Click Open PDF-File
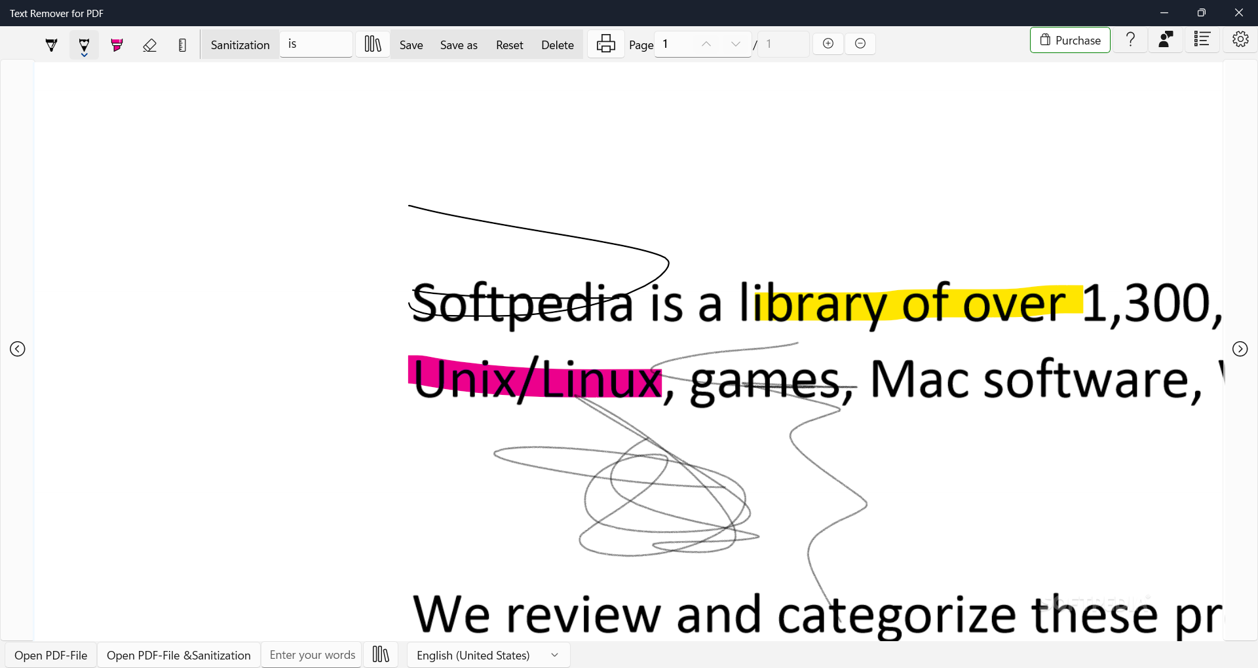This screenshot has width=1258, height=668. tap(50, 655)
